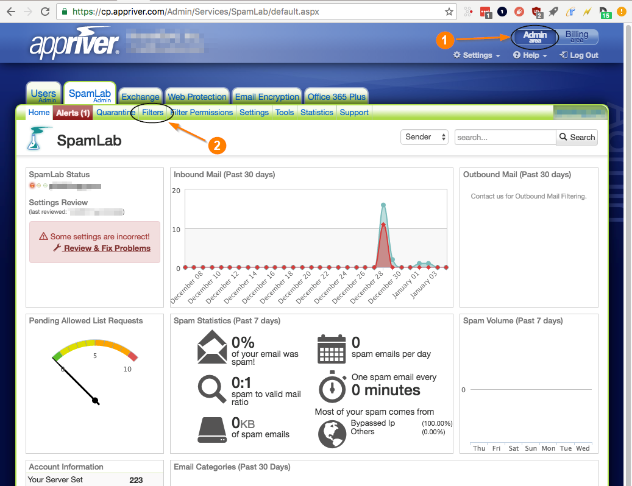Select the Exchange service tab
This screenshot has width=632, height=486.
click(x=141, y=97)
